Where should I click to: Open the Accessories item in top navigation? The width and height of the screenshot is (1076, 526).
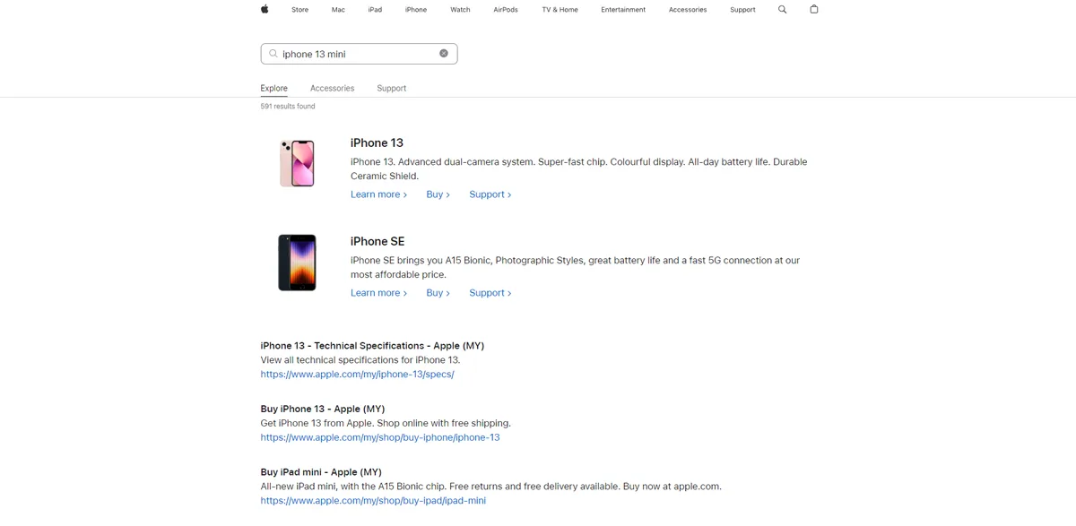(x=688, y=10)
